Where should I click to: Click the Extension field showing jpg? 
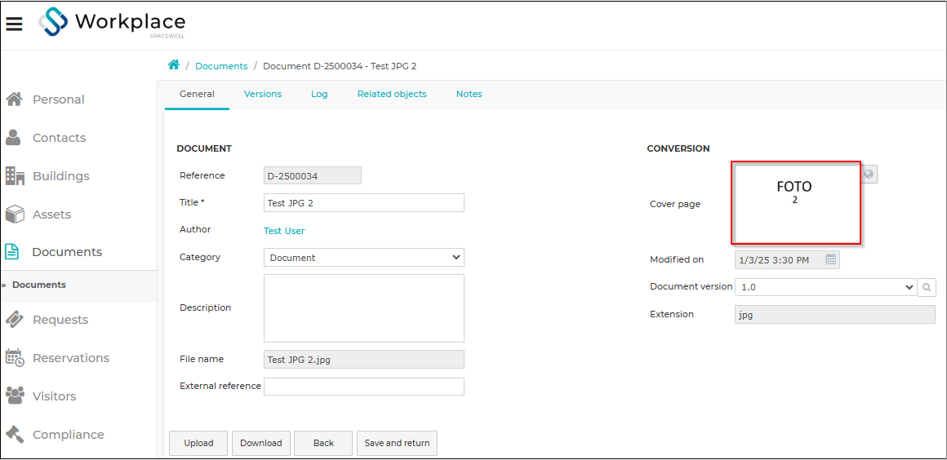click(x=834, y=315)
